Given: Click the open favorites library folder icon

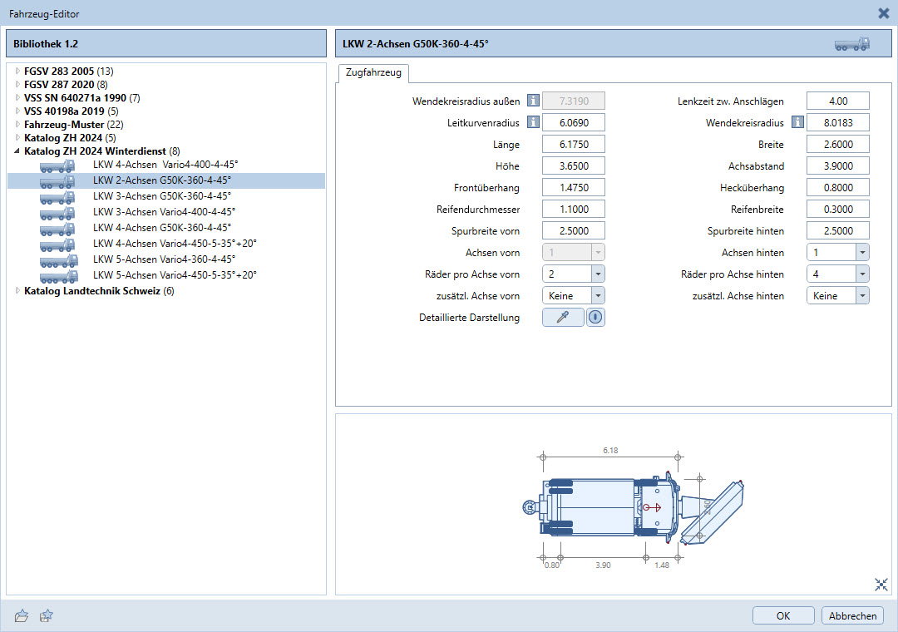Looking at the screenshot, I should (x=22, y=616).
